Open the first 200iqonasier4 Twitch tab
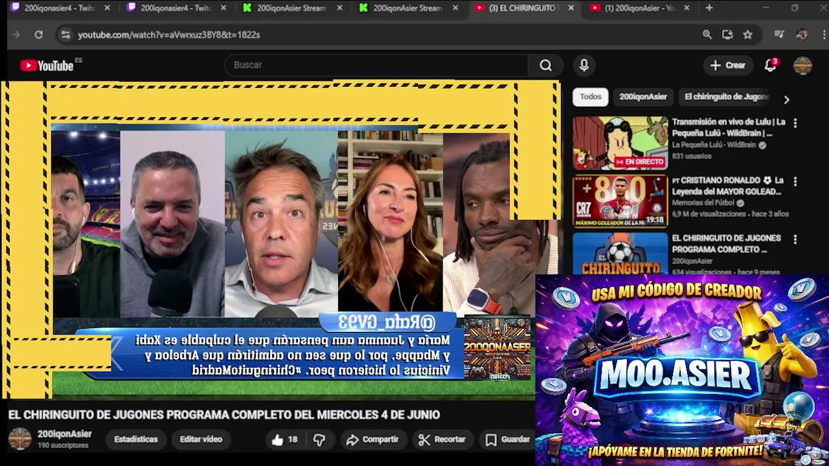829x466 pixels. point(53,8)
